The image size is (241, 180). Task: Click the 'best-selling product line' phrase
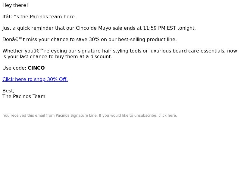point(147,40)
